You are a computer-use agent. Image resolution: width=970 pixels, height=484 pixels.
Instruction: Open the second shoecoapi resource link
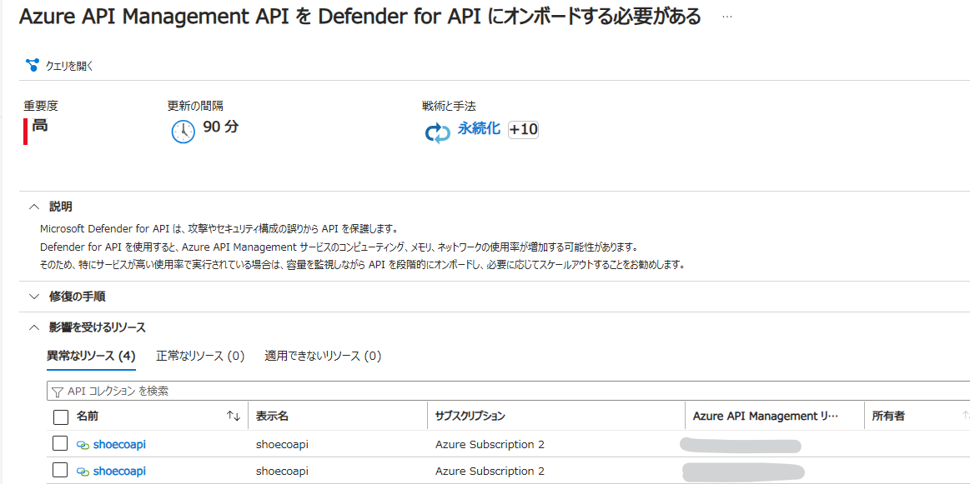119,471
